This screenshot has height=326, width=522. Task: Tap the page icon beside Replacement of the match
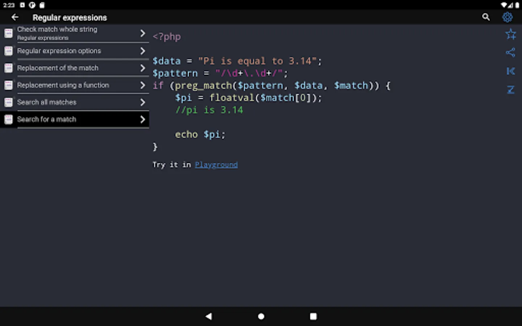[x=8, y=68]
